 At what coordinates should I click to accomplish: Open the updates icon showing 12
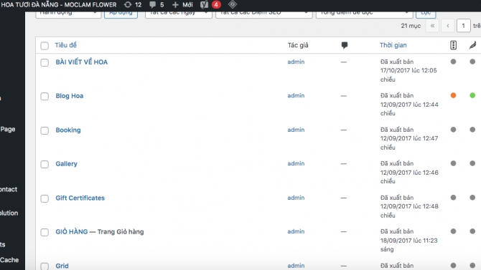pos(133,4)
